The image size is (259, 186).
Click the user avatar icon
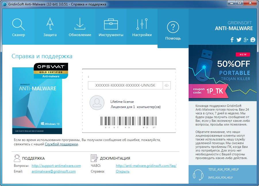tap(97, 103)
